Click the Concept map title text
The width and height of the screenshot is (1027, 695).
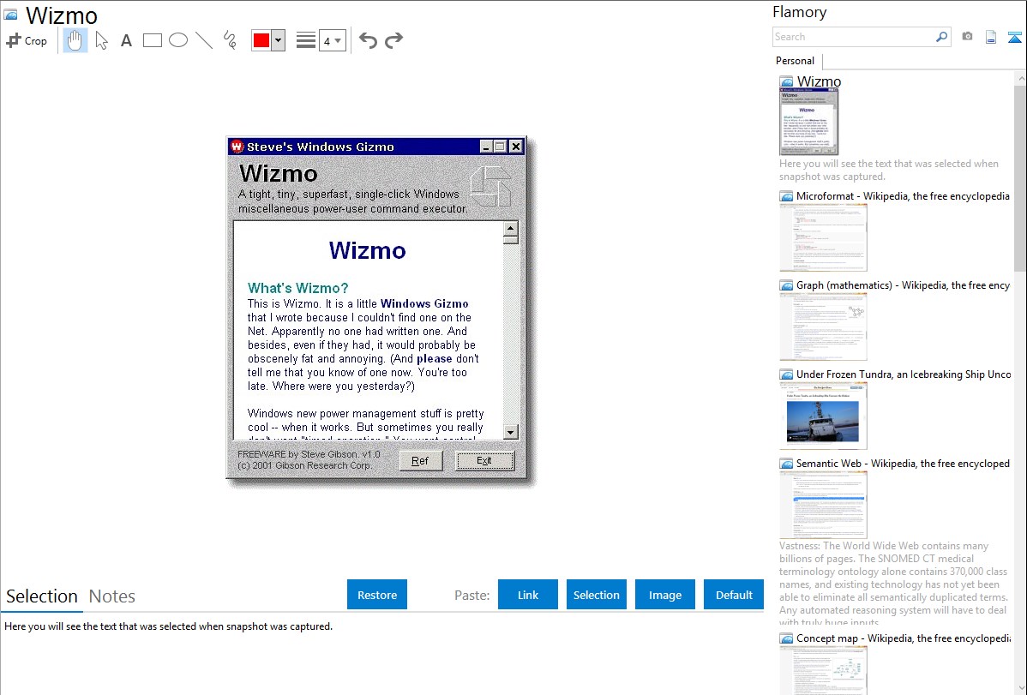pyautogui.click(x=904, y=638)
